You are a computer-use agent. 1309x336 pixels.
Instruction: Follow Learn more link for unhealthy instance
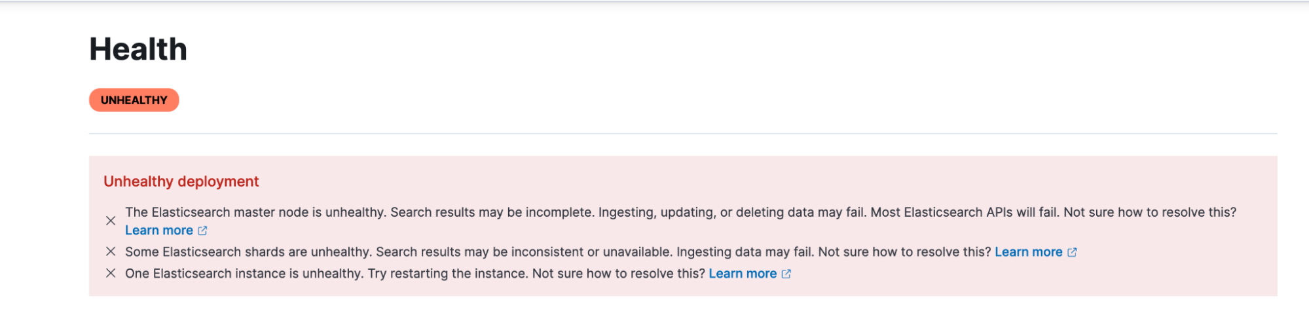coord(743,274)
